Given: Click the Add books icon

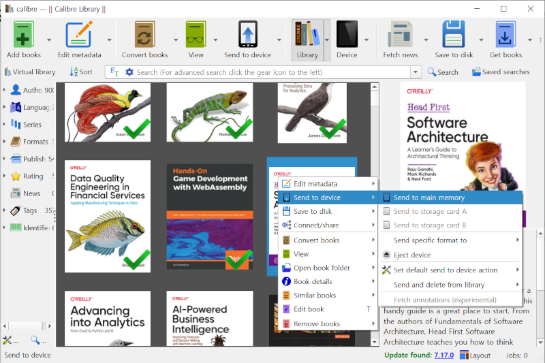Looking at the screenshot, I should point(23,34).
